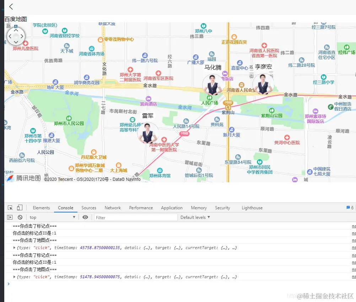
Task: Open the Security tab
Action: pyautogui.click(x=222, y=208)
